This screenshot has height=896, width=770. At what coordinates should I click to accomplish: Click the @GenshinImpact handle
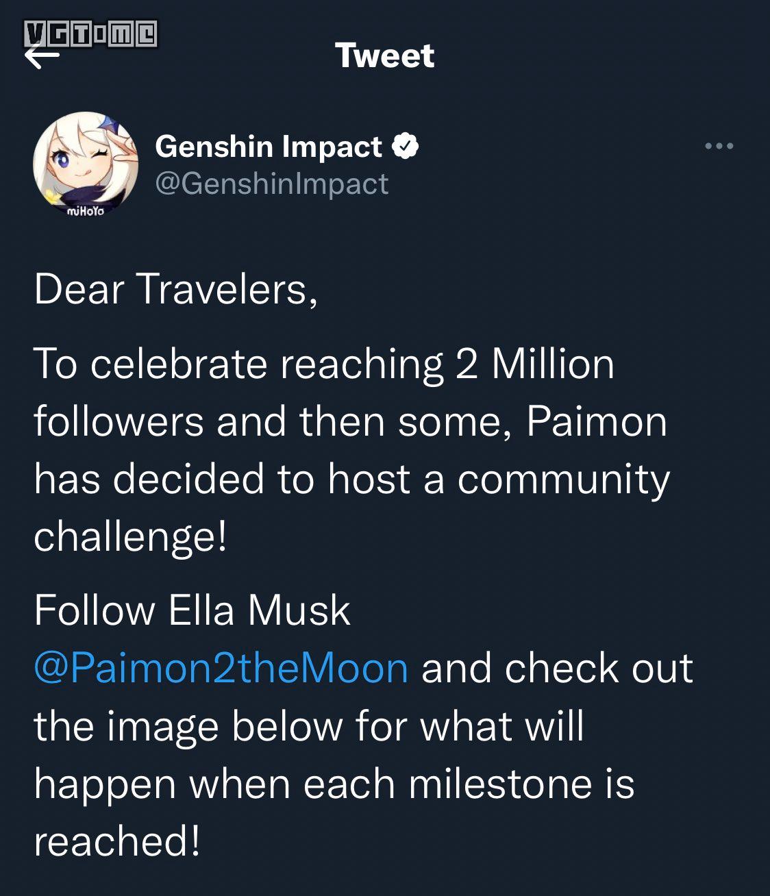pos(272,184)
